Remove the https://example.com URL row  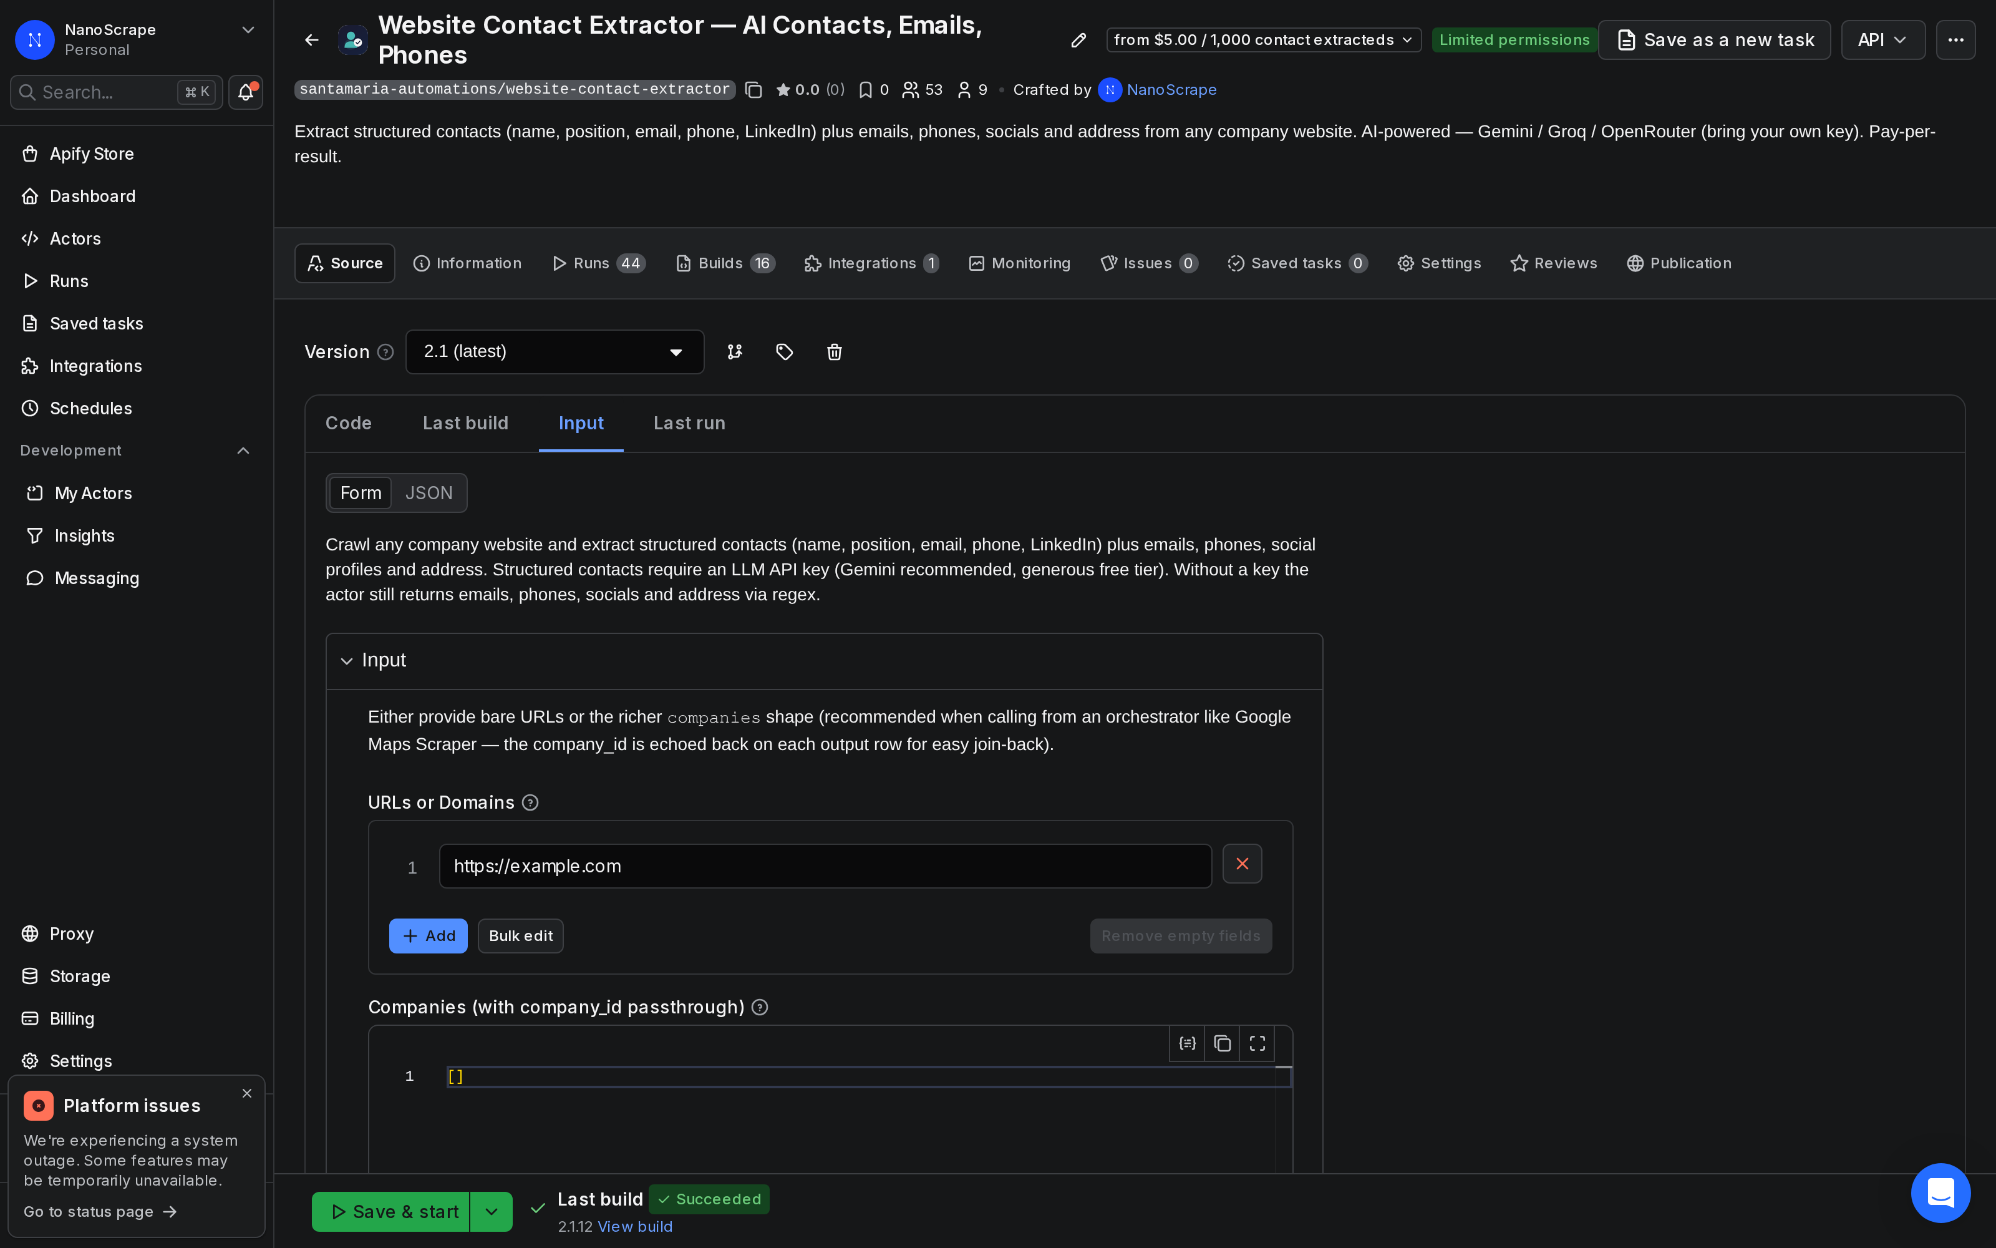coord(1242,864)
